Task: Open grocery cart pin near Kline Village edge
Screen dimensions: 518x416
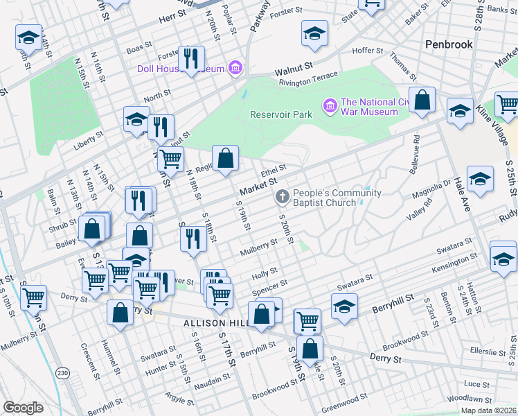Action: pos(507,107)
